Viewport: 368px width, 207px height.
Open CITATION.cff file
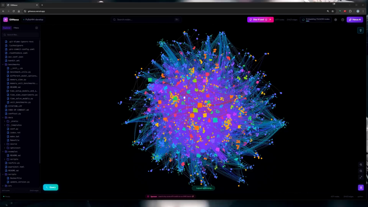coord(15,106)
